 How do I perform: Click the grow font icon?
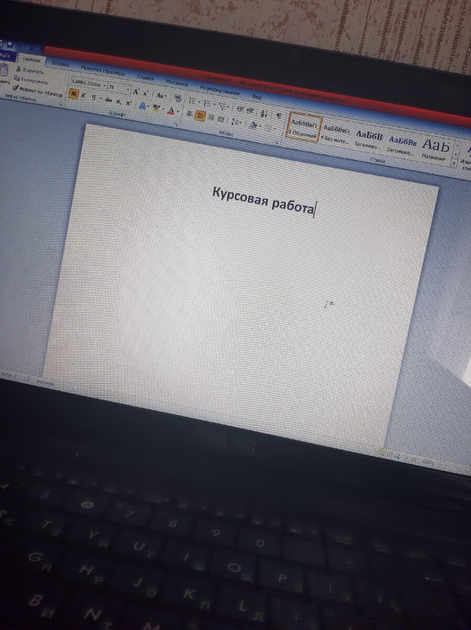(x=136, y=91)
